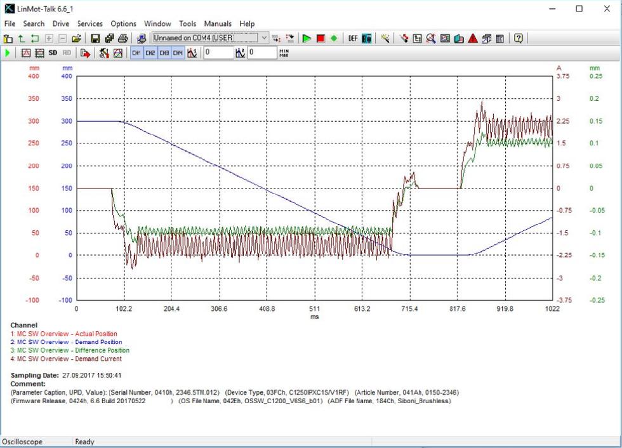Image resolution: width=622 pixels, height=448 pixels.
Task: Click the DEF defaults toolbar icon
Action: [x=353, y=39]
